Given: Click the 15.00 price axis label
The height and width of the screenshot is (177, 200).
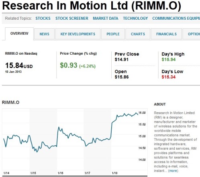Looking at the screenshot, I should (x=142, y=136).
